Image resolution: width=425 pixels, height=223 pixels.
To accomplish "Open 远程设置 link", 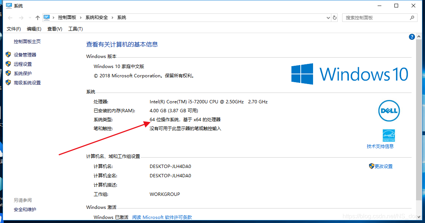I will 23,64.
